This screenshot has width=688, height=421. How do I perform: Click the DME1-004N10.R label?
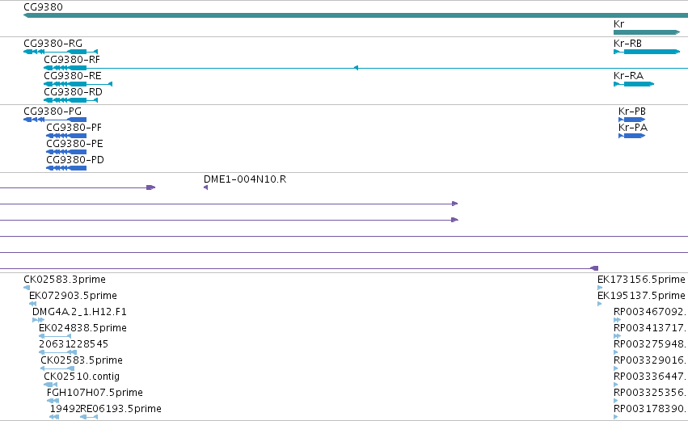tap(245, 179)
